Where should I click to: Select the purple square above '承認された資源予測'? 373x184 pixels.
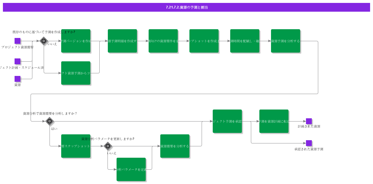(x=309, y=143)
